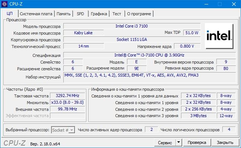
Task: Click the L2 cache size 2 x 256 KBytes
Action: coord(199,109)
